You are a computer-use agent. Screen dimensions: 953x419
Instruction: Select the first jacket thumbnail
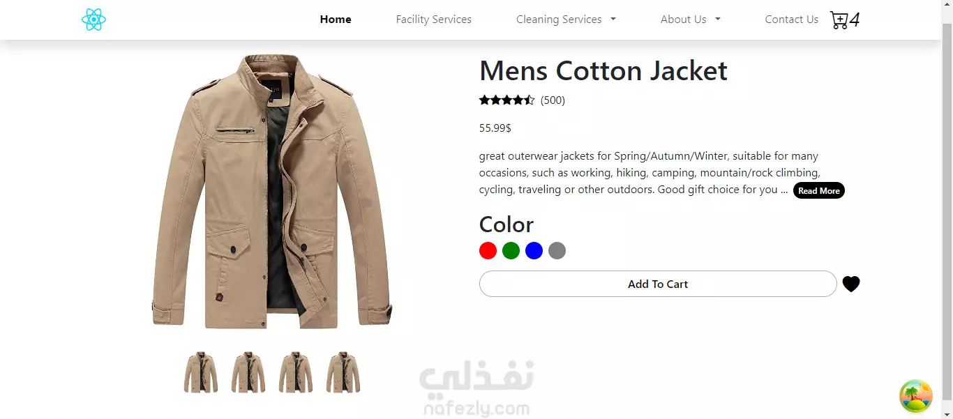[x=201, y=372]
